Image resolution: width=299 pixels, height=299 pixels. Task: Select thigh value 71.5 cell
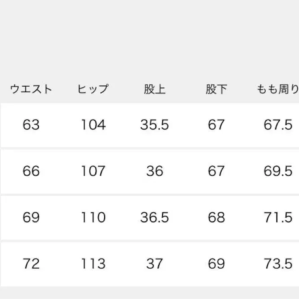click(x=278, y=217)
